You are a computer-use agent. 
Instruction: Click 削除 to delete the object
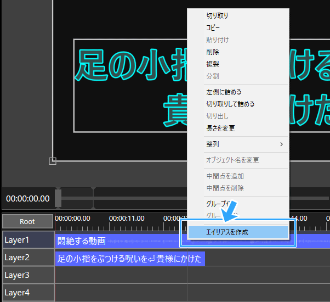(213, 52)
